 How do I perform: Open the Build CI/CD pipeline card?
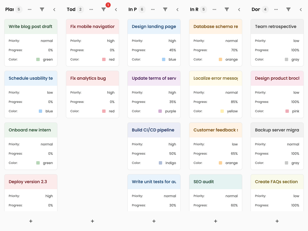[x=154, y=146]
